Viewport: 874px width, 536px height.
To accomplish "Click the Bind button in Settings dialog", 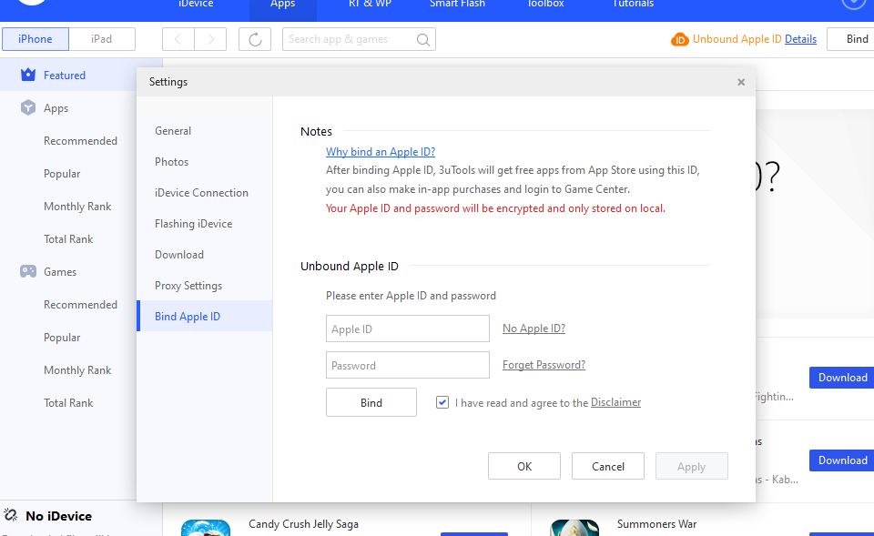I will 371,402.
